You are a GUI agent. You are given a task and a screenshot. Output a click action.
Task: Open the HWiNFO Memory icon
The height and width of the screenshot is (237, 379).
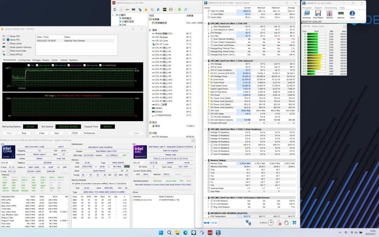click(341, 14)
